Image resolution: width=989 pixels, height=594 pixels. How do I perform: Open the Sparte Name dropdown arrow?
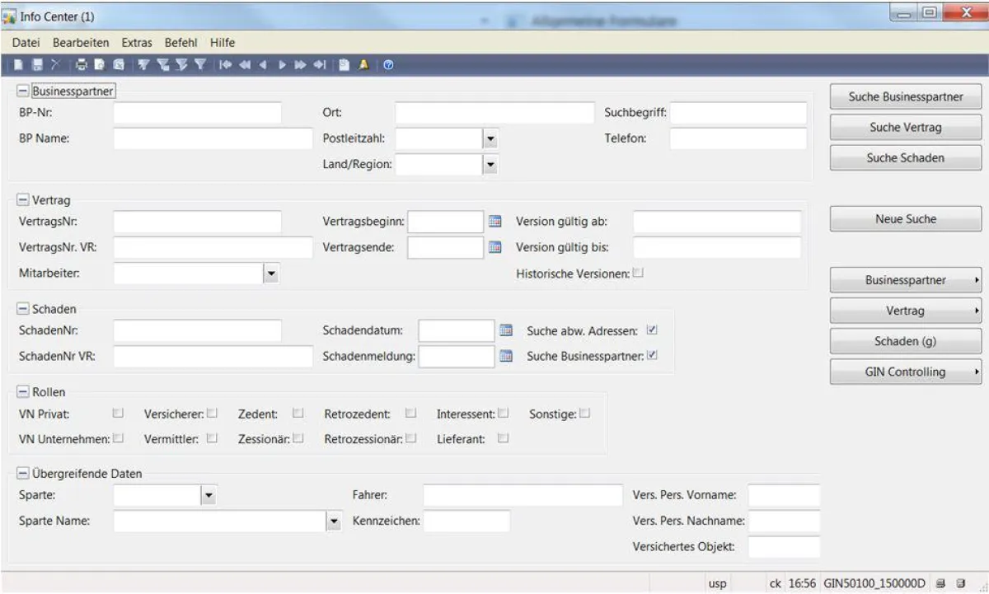334,521
